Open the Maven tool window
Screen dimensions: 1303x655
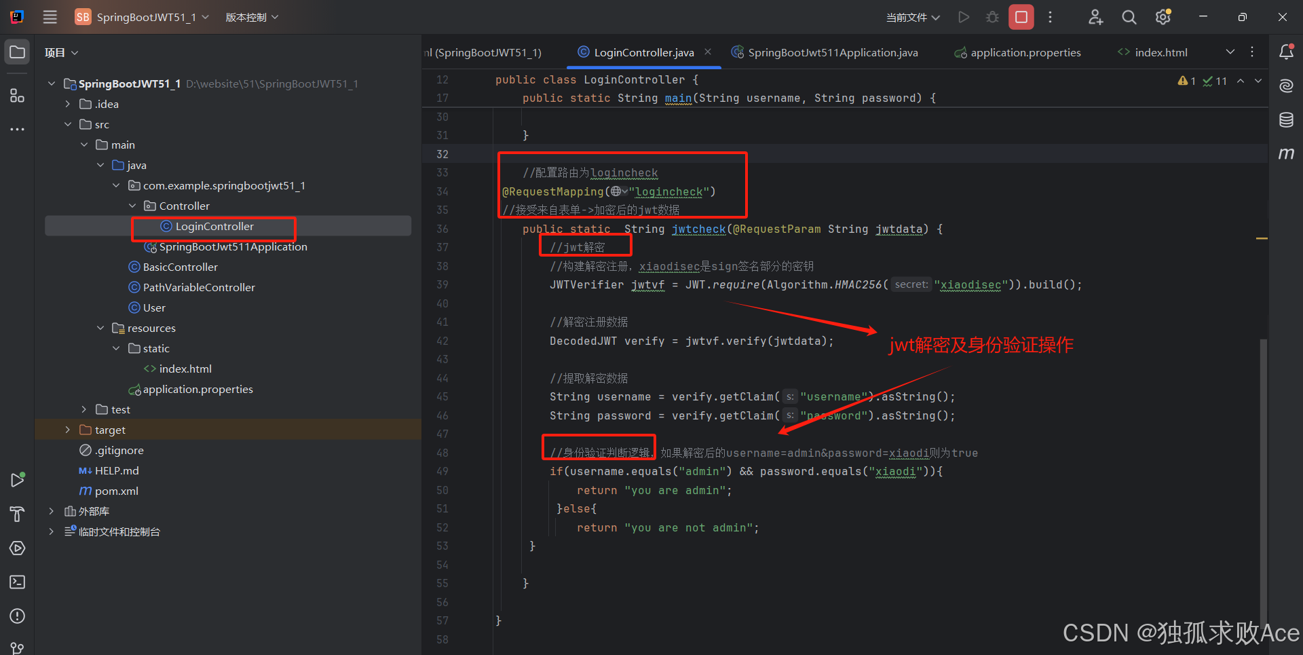pos(1286,154)
